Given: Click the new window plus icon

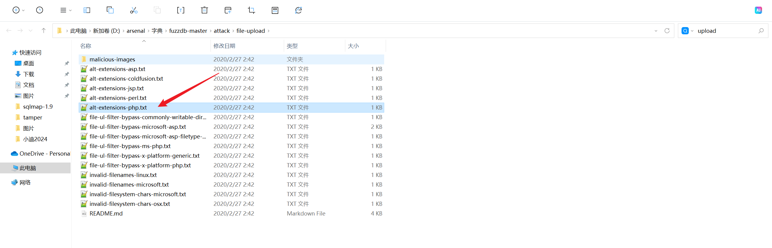Looking at the screenshot, I should tap(228, 10).
